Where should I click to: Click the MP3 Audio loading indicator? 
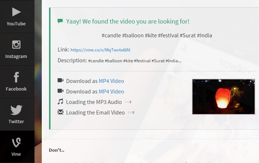(128, 102)
